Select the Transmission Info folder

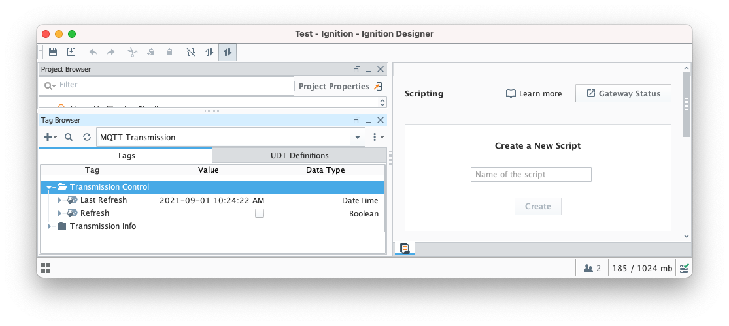point(103,226)
